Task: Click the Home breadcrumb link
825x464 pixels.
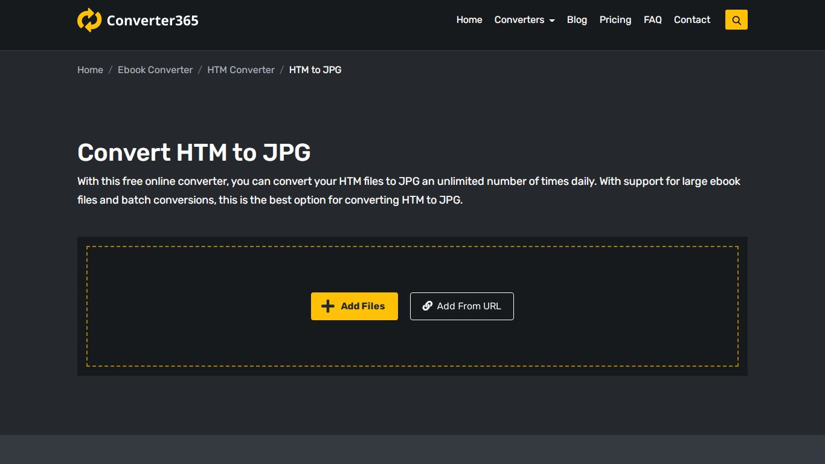Action: (90, 70)
